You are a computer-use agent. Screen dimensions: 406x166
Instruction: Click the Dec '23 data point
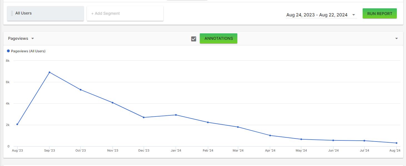click(144, 117)
